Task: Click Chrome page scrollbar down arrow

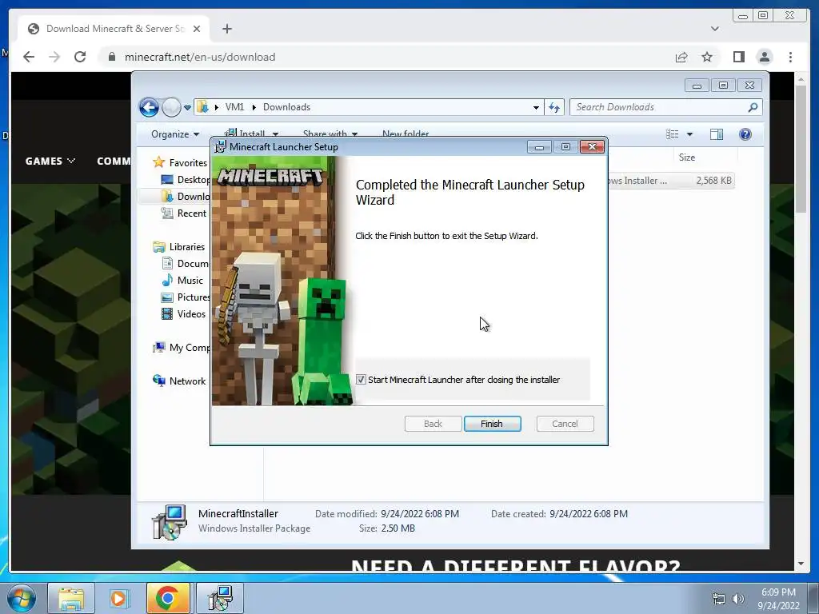Action: pos(801,564)
